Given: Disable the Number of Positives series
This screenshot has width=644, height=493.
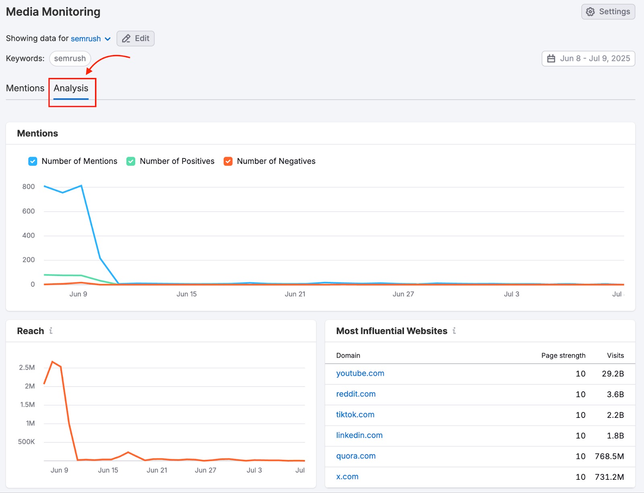Looking at the screenshot, I should click(130, 161).
